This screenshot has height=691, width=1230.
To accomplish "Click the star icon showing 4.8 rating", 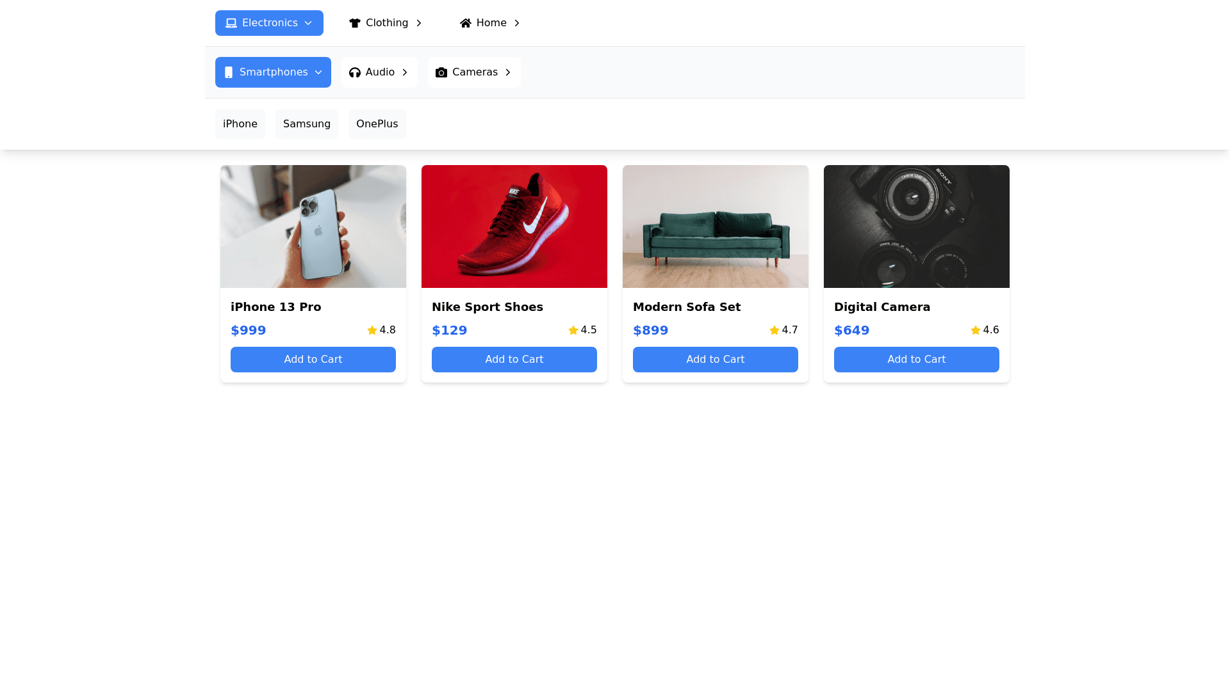I will coord(372,330).
